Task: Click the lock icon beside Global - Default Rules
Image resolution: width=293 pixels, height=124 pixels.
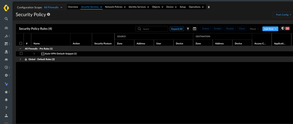Action: pyautogui.click(x=26, y=59)
